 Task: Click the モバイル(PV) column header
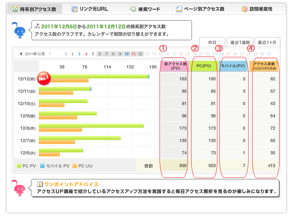click(x=233, y=66)
